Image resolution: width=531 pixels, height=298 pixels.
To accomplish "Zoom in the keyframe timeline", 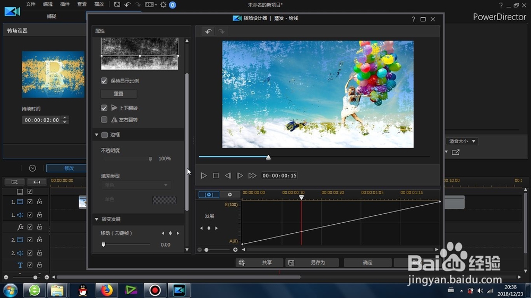I will [x=235, y=250].
